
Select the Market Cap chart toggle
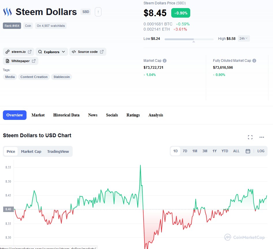click(31, 151)
